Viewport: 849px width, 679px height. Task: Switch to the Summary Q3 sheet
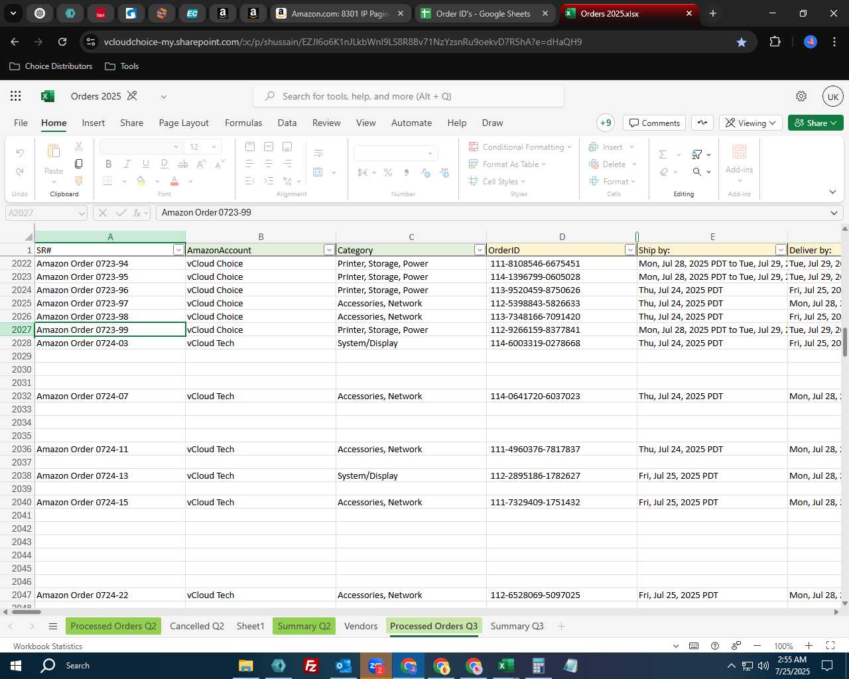pyautogui.click(x=517, y=626)
